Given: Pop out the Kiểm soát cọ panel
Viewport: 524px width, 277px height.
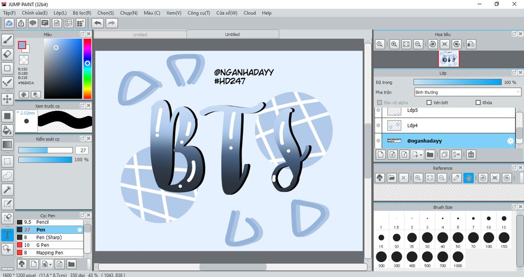Looking at the screenshot, I should click(82, 138).
